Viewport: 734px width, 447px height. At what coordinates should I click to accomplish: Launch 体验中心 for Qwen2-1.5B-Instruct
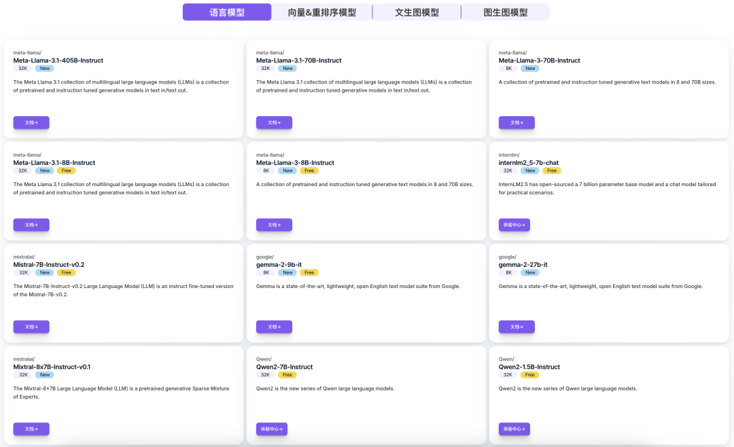514,429
